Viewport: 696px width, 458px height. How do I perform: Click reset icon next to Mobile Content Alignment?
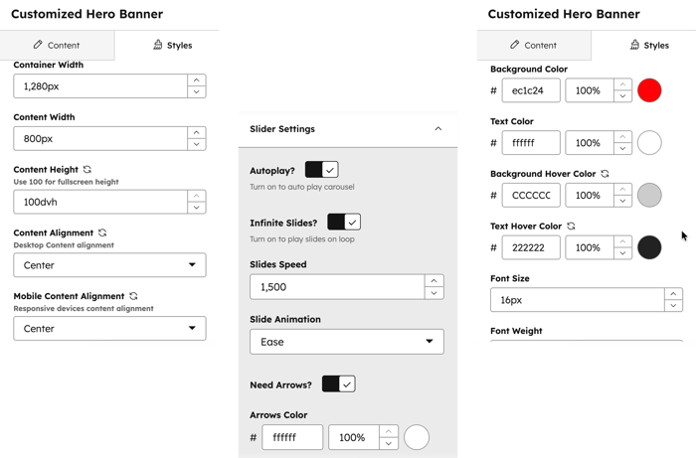(x=133, y=296)
